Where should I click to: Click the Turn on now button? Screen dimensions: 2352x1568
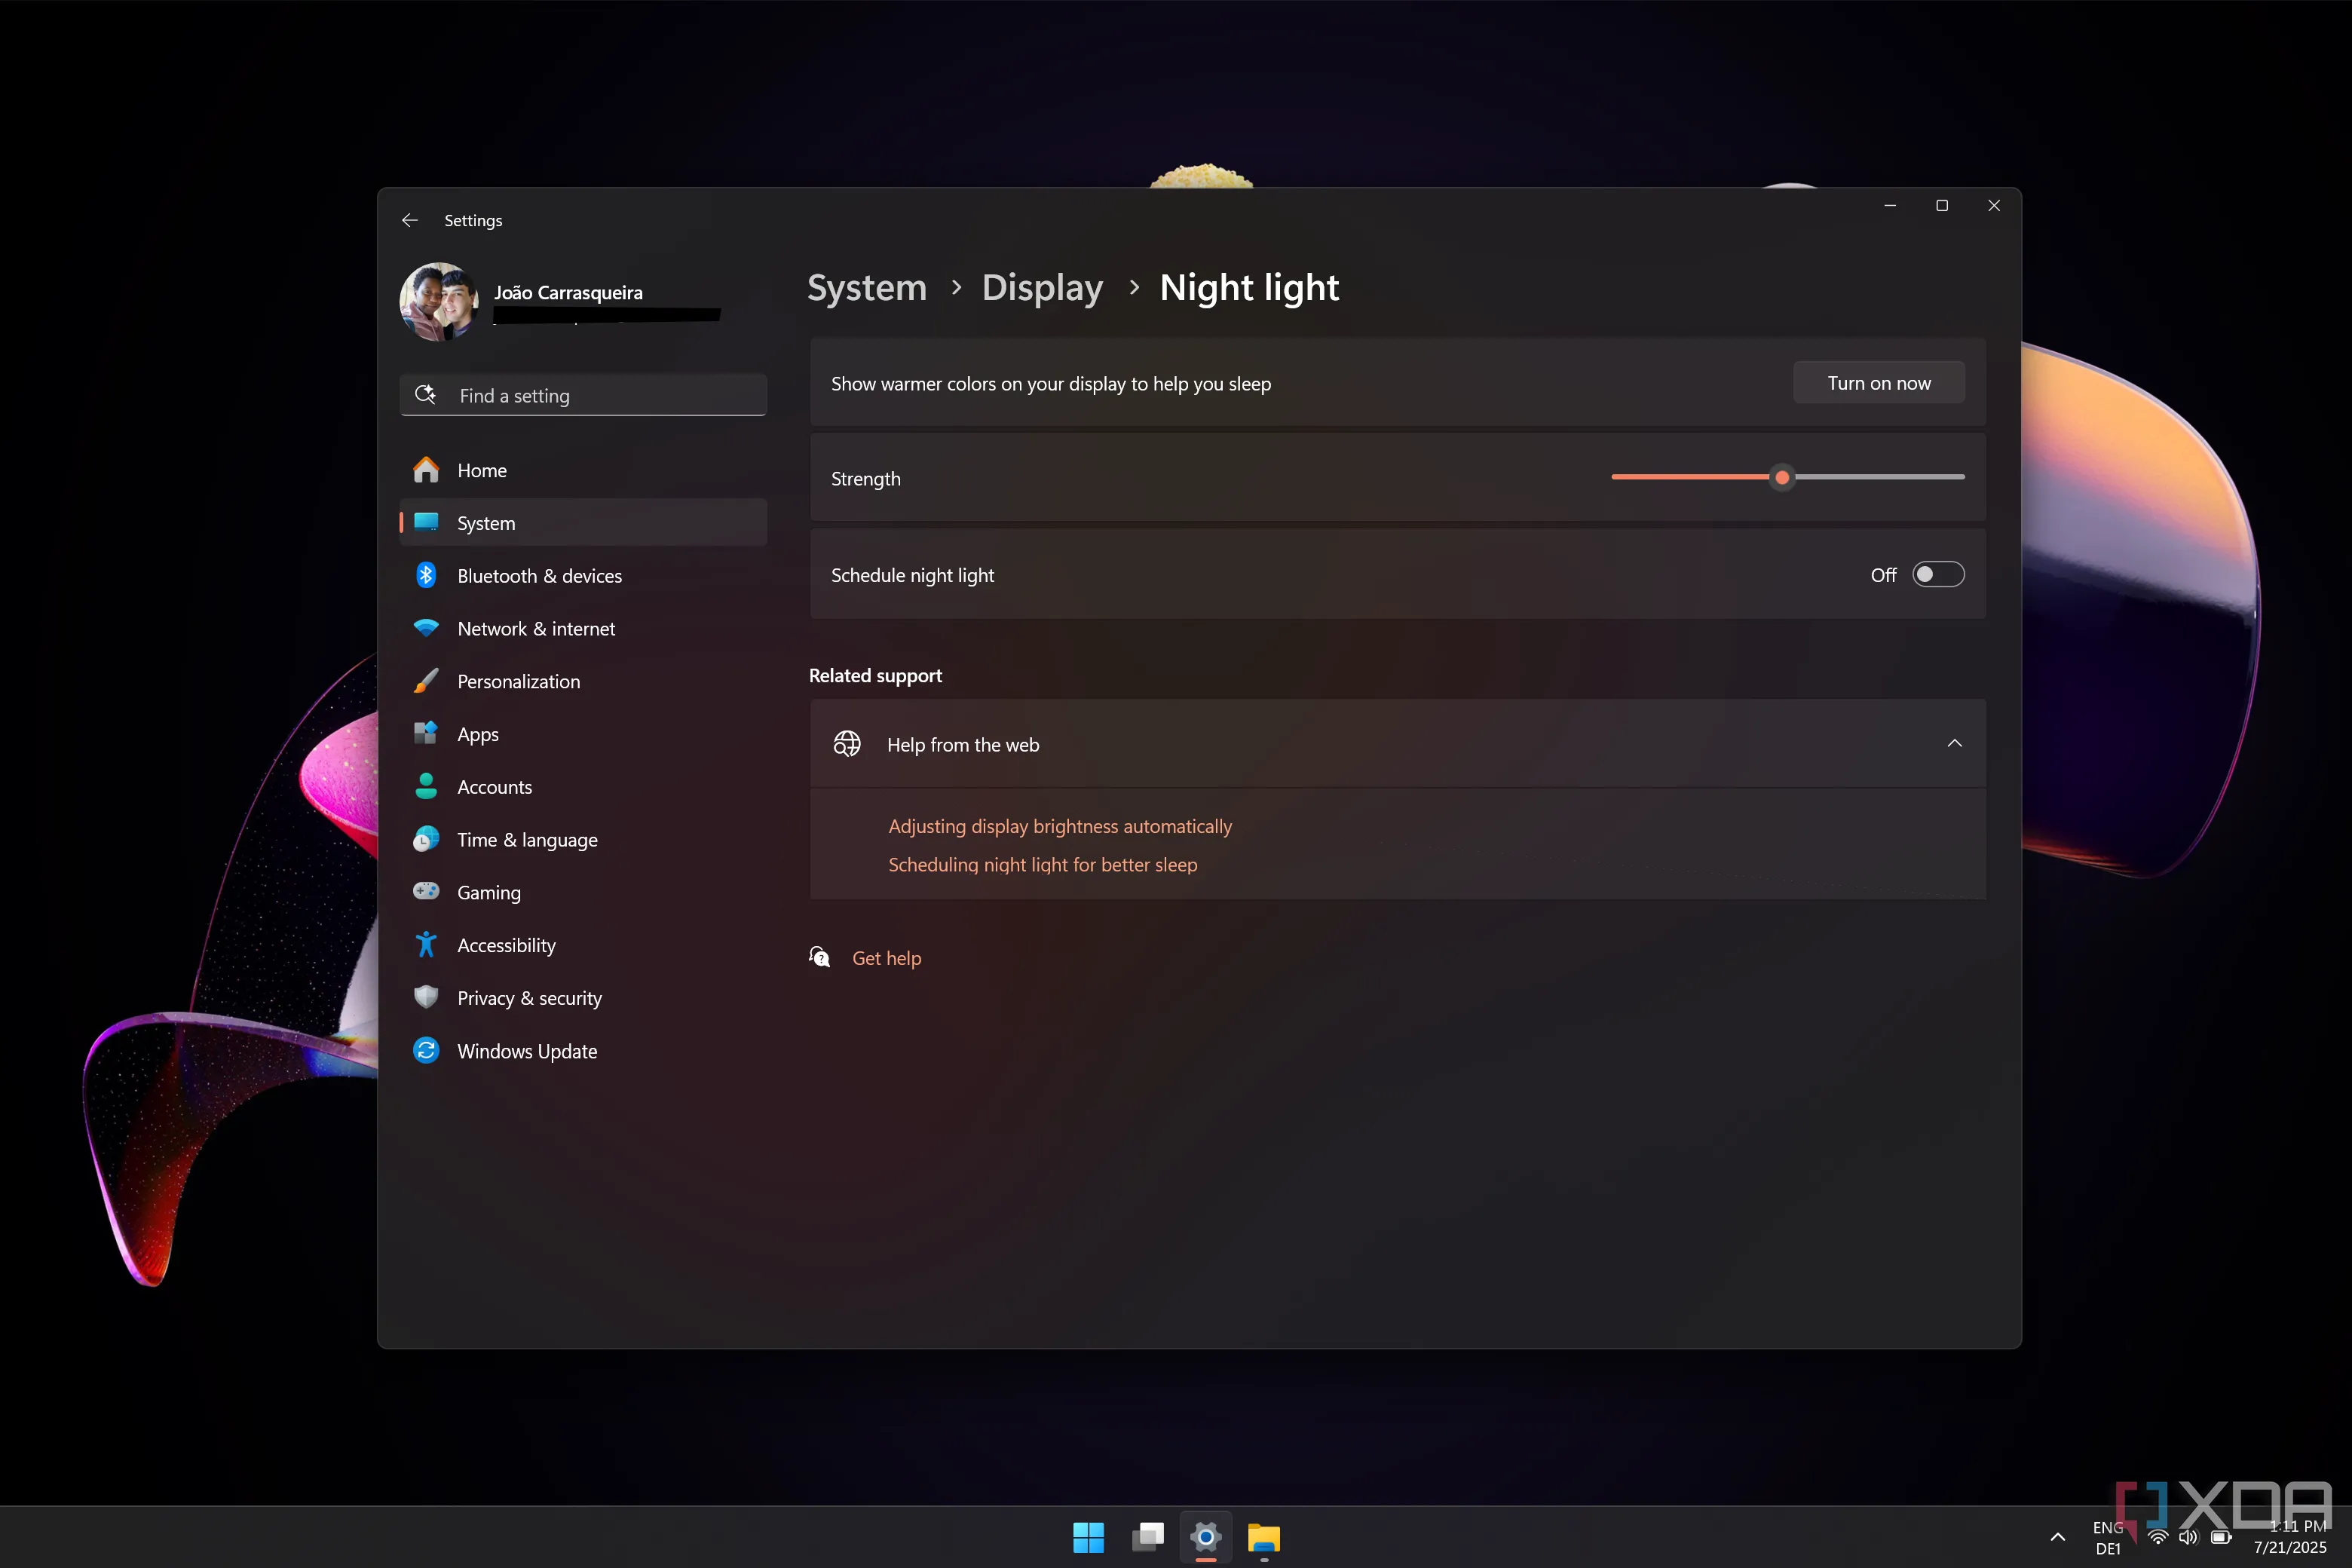pyautogui.click(x=1877, y=382)
